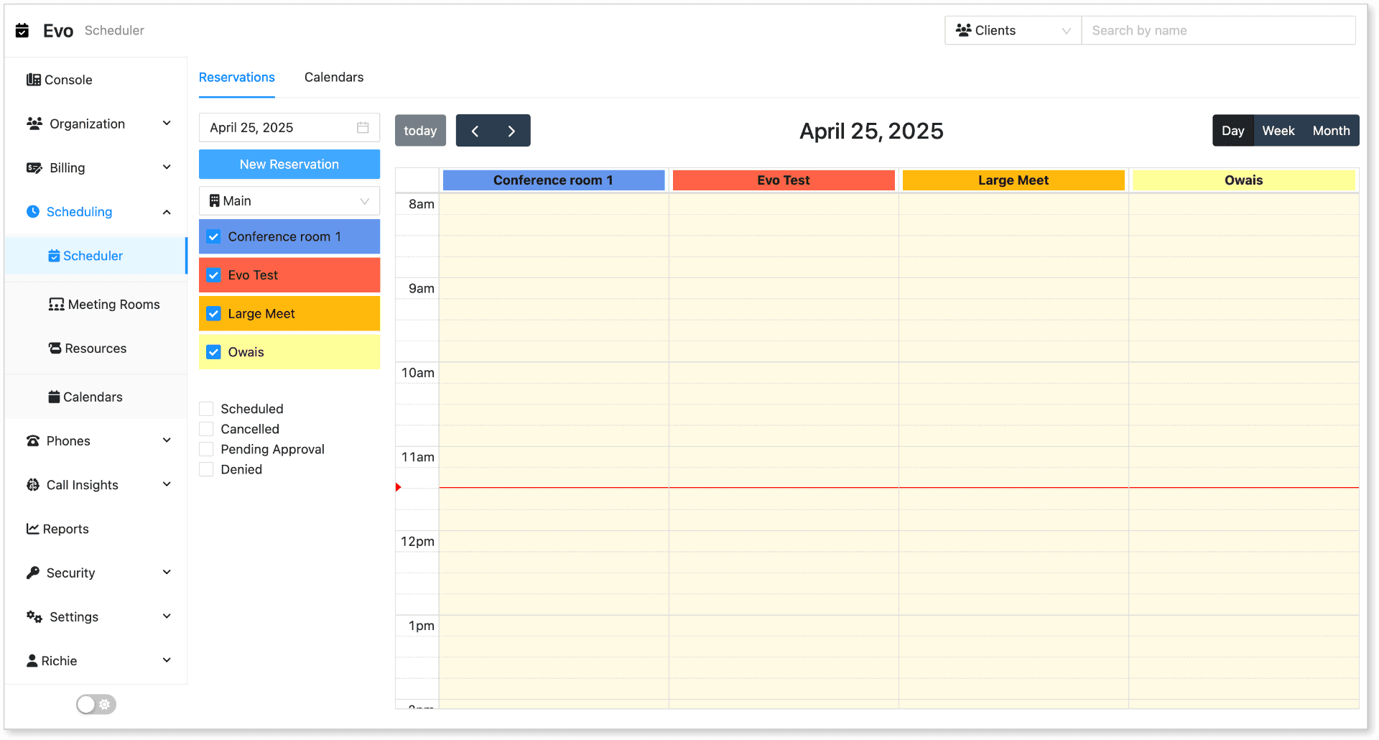Viewport: 1379px width, 740px height.
Task: Select Month view
Action: pyautogui.click(x=1332, y=131)
